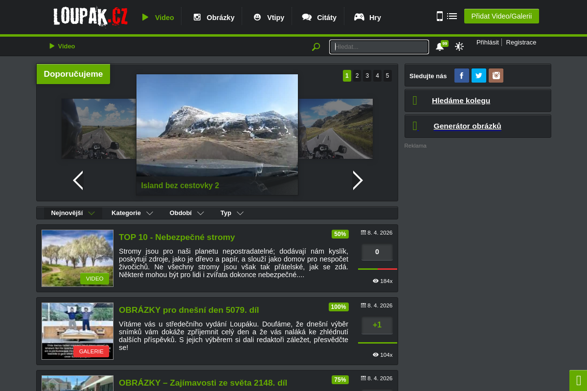
Task: Open the notifications bell icon
Action: coord(440,46)
